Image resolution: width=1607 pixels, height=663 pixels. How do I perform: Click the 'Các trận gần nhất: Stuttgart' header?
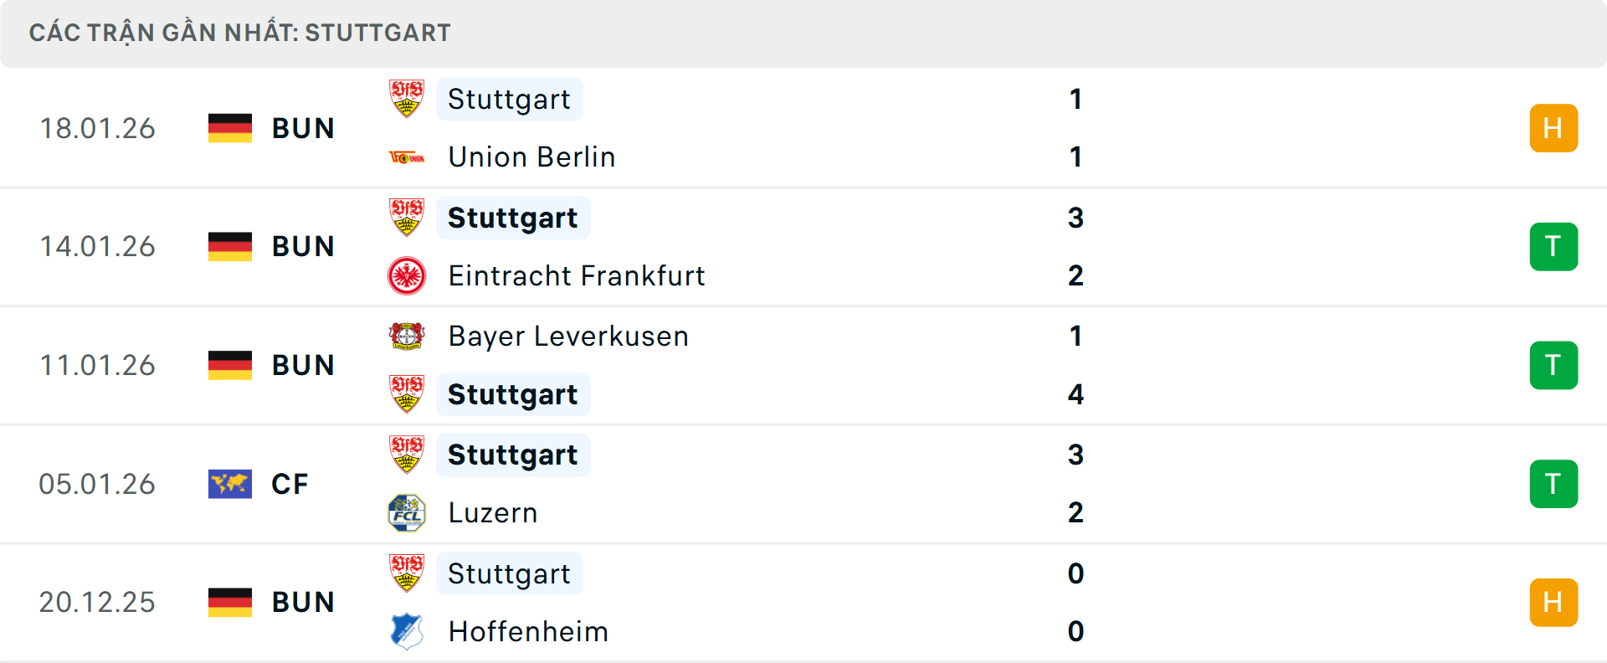point(240,33)
